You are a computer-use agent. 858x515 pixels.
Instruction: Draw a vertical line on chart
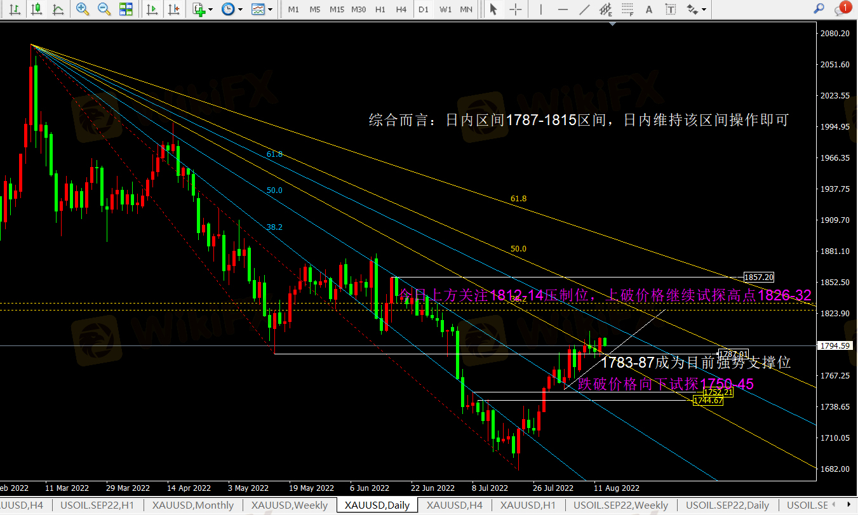540,10
